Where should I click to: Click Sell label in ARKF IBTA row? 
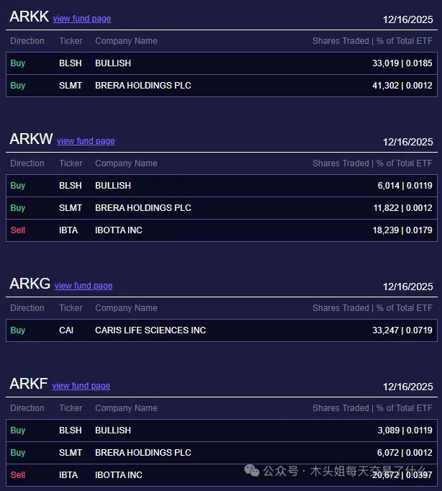[x=18, y=475]
